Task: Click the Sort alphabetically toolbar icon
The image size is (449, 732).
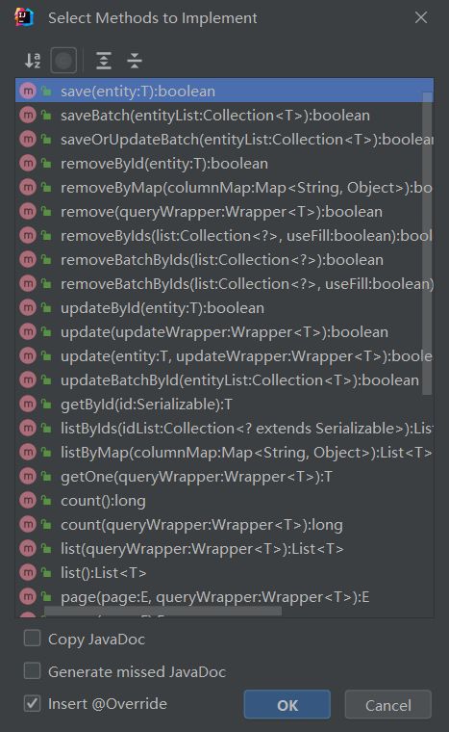Action: click(33, 61)
